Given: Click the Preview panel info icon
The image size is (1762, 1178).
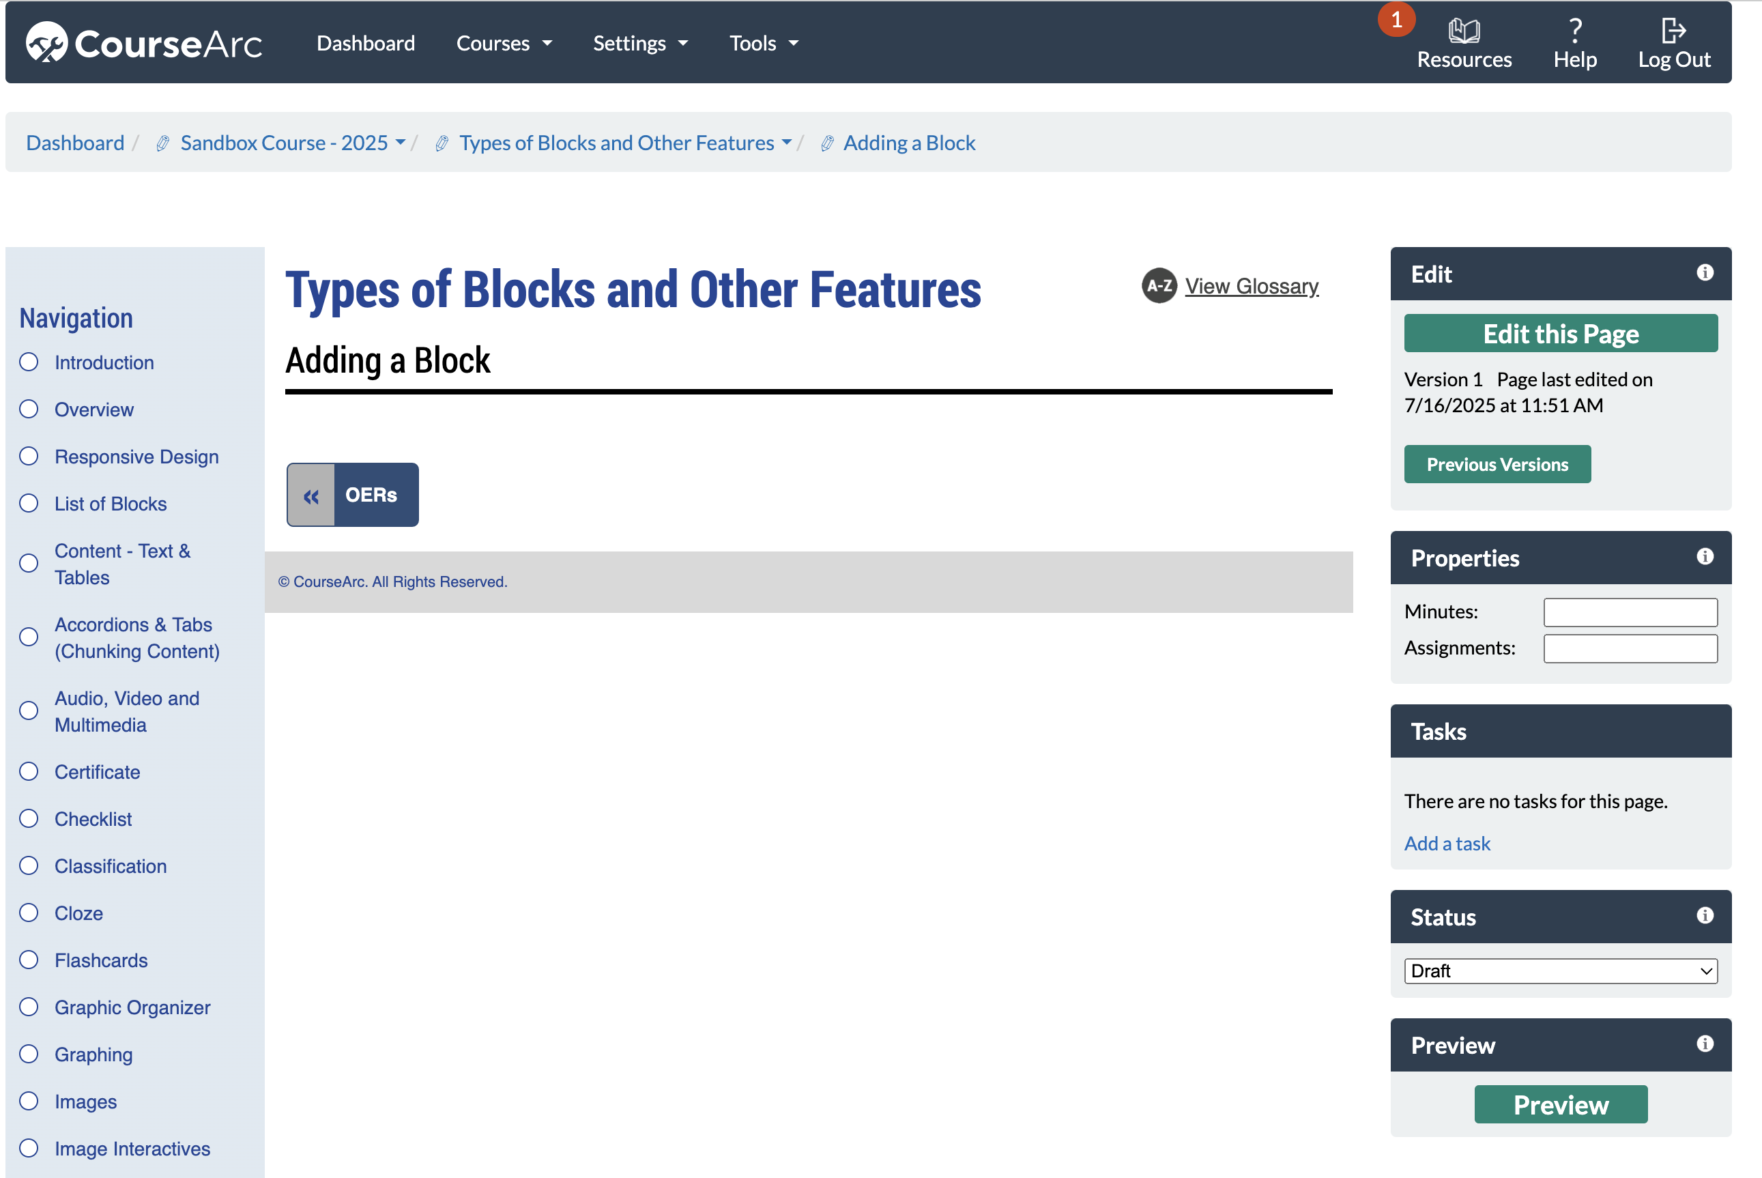Looking at the screenshot, I should (1704, 1044).
